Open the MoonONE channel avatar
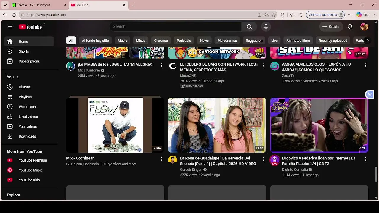The image size is (379, 213). [173, 66]
